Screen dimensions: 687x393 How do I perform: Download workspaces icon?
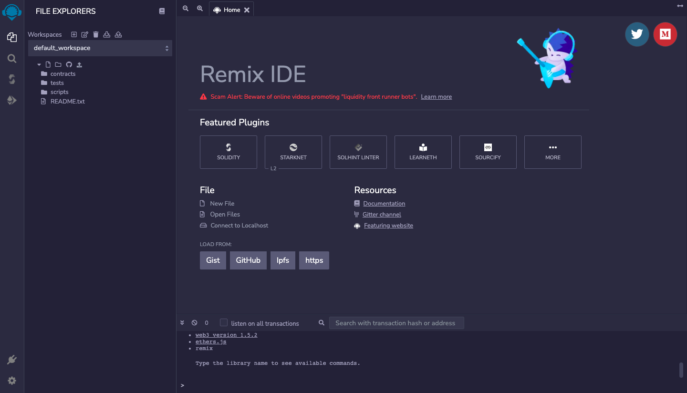pyautogui.click(x=107, y=34)
